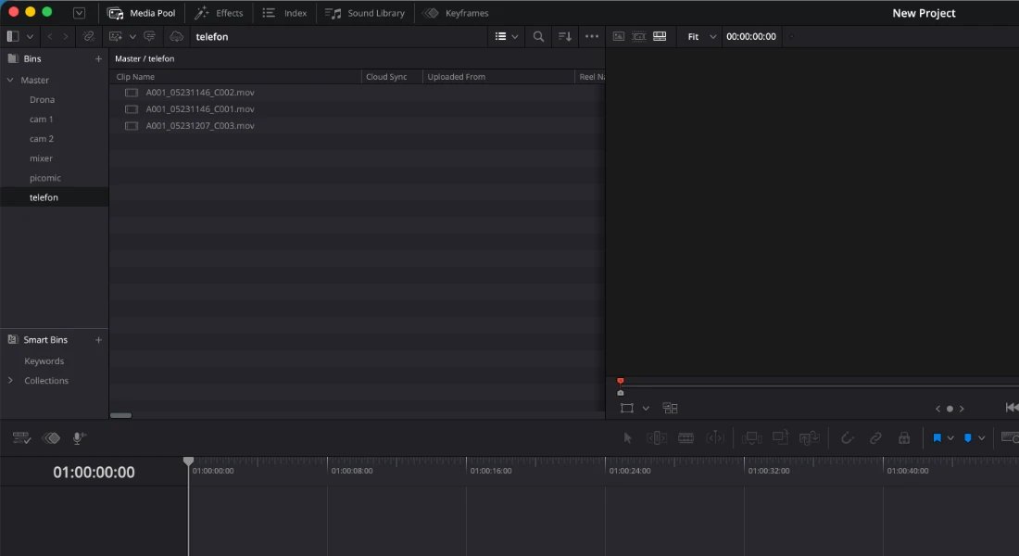Select the picomic bin
Screen dimensions: 1019x556
(44, 178)
